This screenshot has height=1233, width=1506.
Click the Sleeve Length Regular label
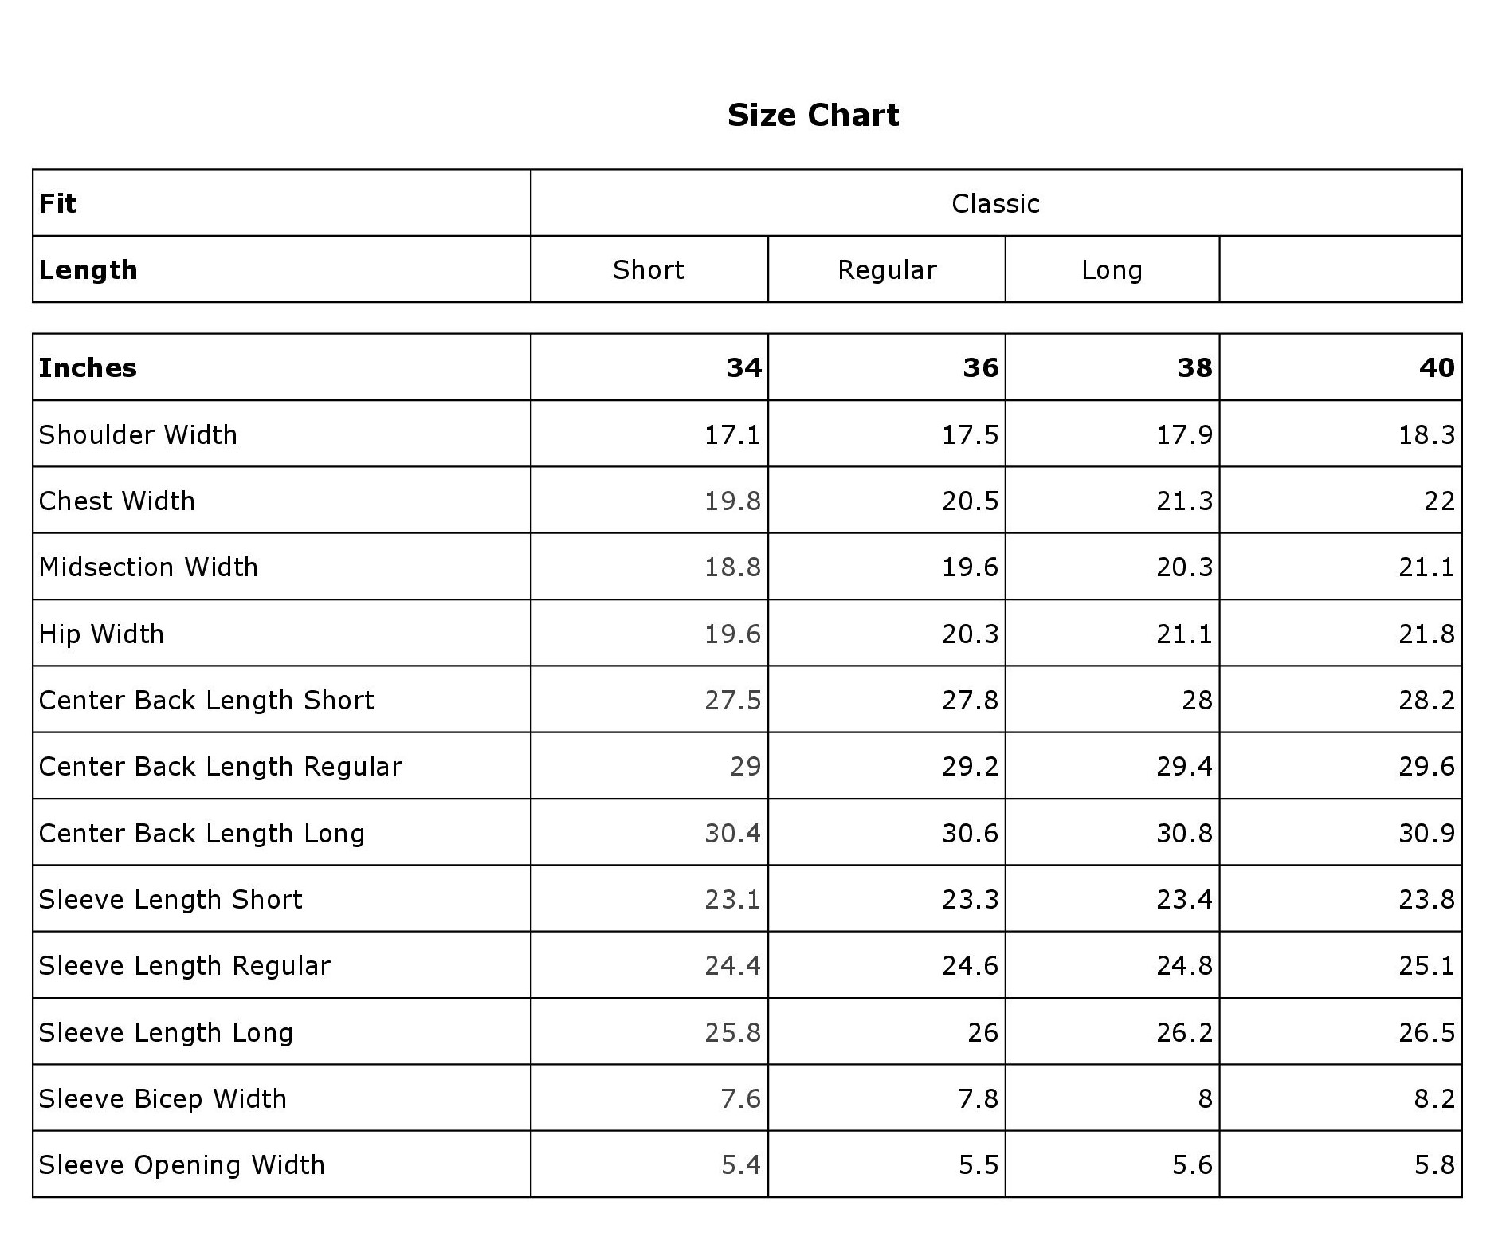pyautogui.click(x=184, y=966)
